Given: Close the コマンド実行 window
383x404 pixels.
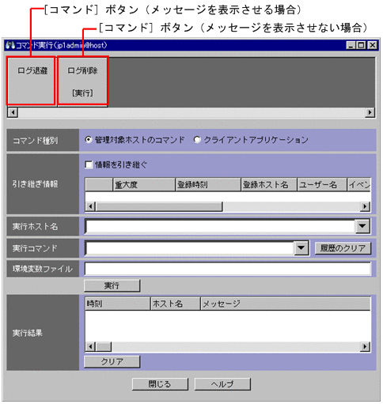Looking at the screenshot, I should coord(373,45).
